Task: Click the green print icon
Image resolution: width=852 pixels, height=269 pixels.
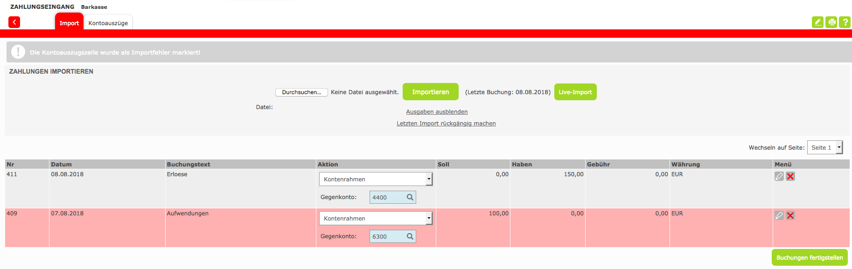Action: 831,22
